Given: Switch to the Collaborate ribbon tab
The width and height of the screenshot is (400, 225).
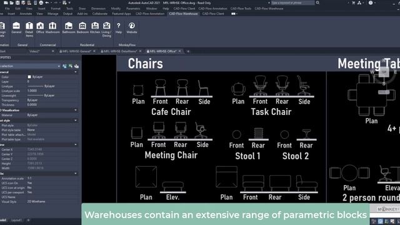Looking at the screenshot, I should pyautogui.click(x=100, y=14).
